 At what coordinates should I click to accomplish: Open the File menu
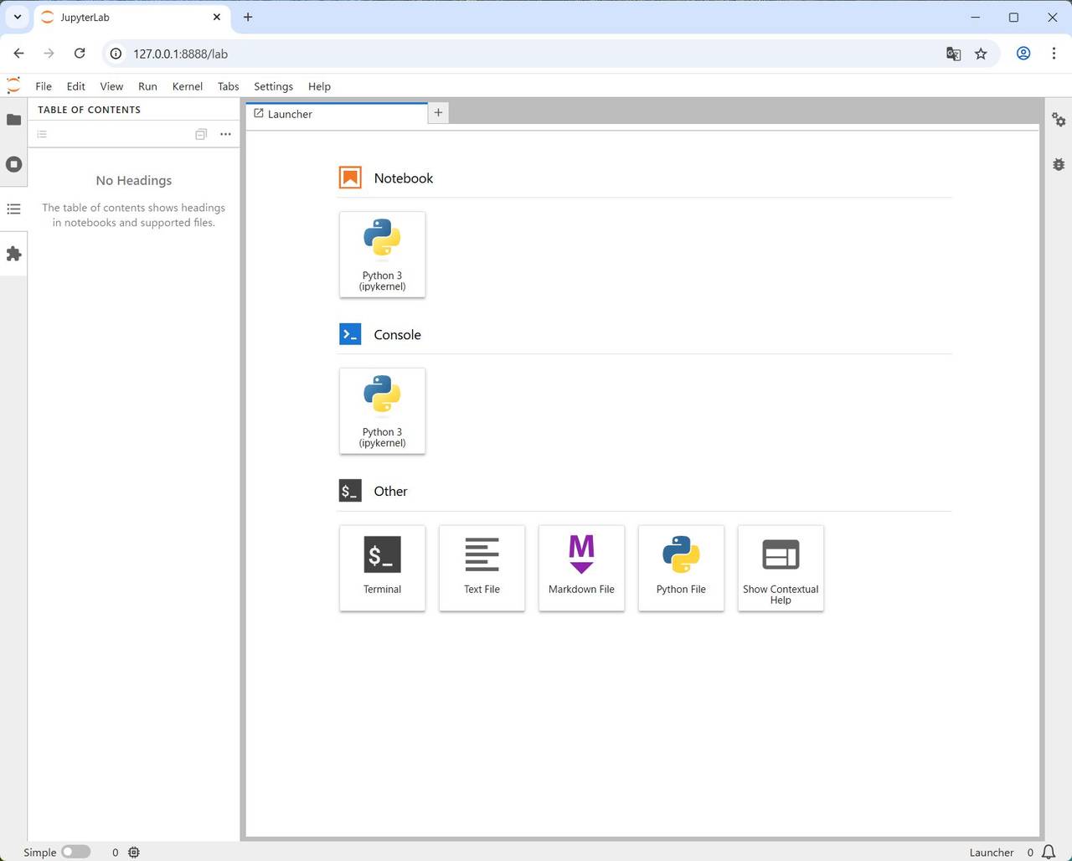[x=44, y=86]
